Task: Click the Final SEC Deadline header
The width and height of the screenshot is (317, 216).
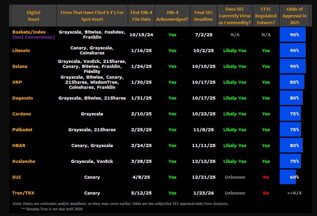Action: tap(204, 16)
